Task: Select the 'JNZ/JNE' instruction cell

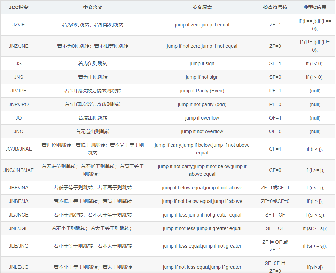Action: [19, 46]
